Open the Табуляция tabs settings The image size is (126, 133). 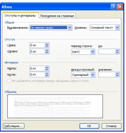(x=14, y=126)
